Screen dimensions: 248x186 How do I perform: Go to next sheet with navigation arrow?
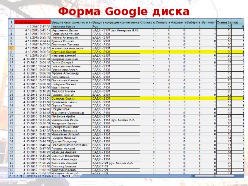tap(17, 176)
